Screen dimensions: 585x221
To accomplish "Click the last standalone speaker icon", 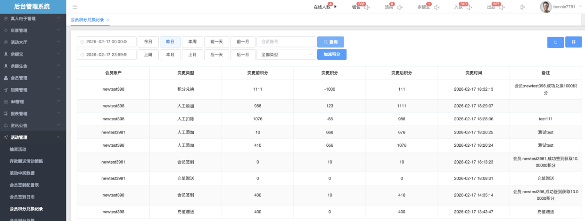I will pyautogui.click(x=522, y=7).
